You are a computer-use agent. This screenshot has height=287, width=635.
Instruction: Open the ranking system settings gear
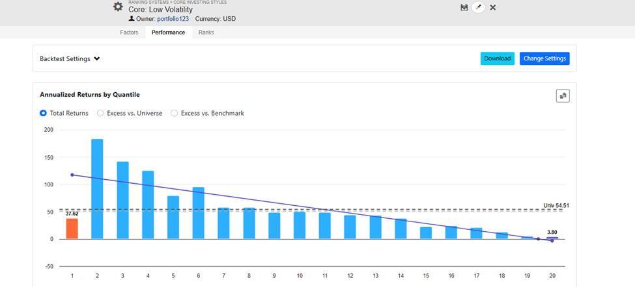pos(118,6)
